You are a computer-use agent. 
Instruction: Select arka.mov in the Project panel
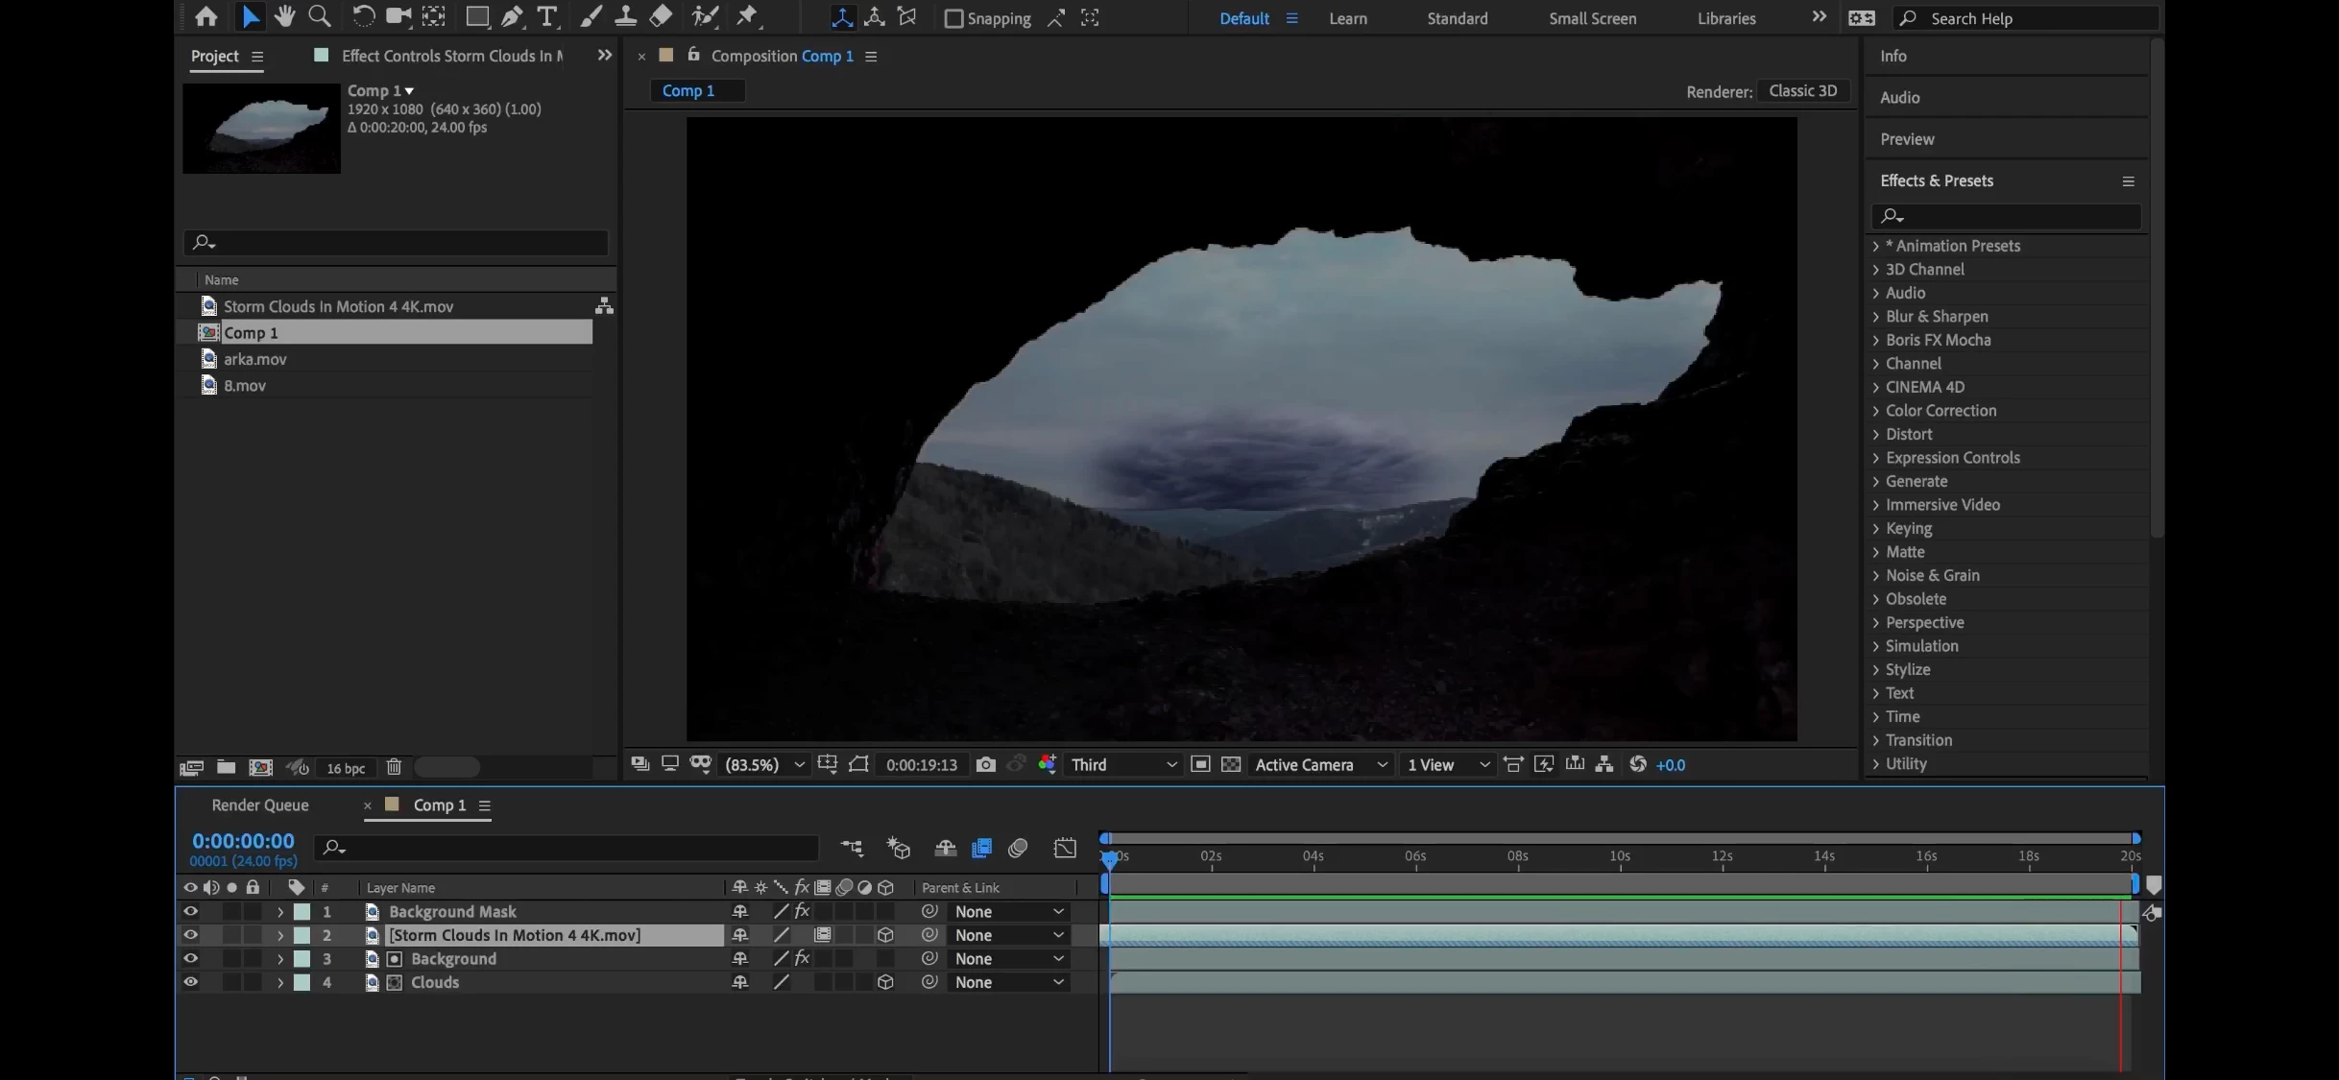[x=255, y=359]
